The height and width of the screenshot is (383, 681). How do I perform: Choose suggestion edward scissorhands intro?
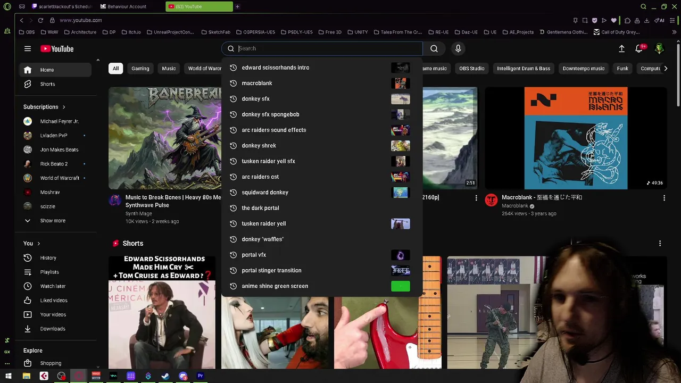(x=321, y=68)
